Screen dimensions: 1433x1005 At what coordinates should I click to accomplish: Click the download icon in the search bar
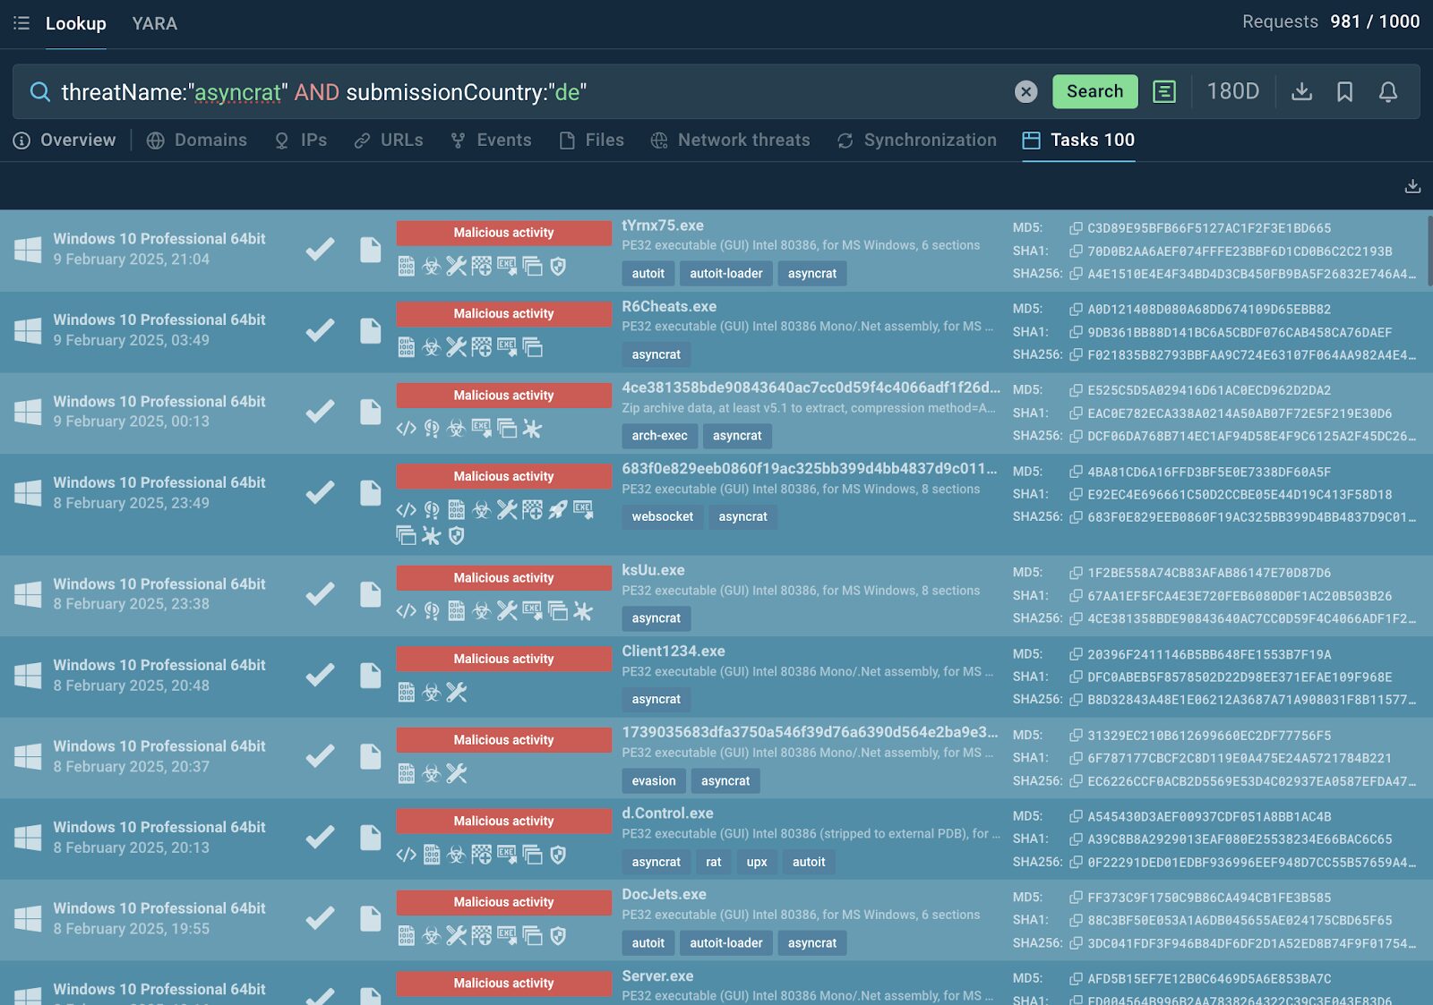point(1301,91)
